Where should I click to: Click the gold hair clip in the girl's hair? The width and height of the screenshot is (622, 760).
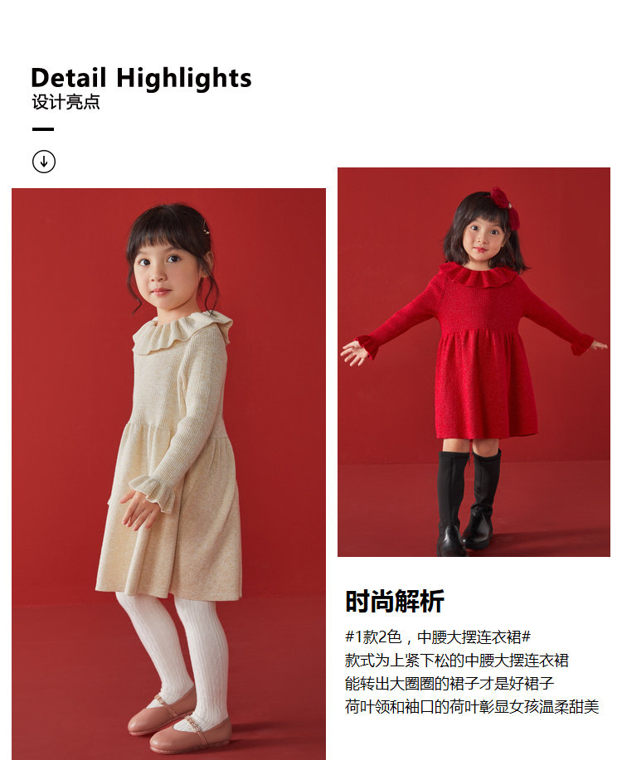point(207,230)
